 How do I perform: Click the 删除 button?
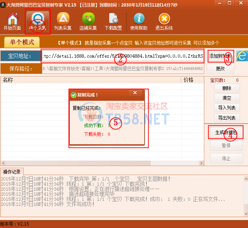click(x=227, y=88)
